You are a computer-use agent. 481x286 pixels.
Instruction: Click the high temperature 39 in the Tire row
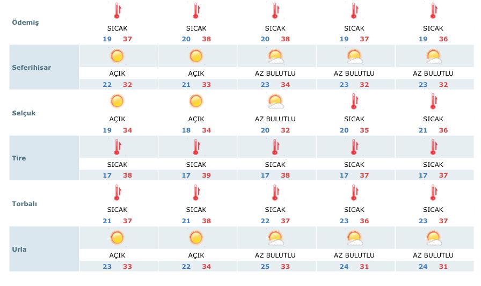[206, 175]
